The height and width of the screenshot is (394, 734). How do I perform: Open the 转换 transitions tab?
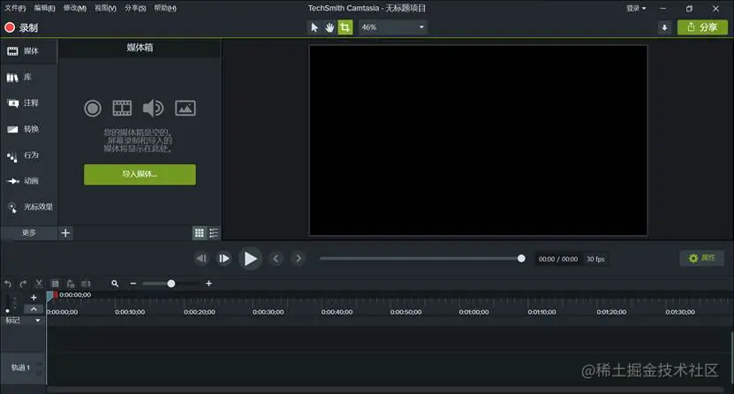28,129
